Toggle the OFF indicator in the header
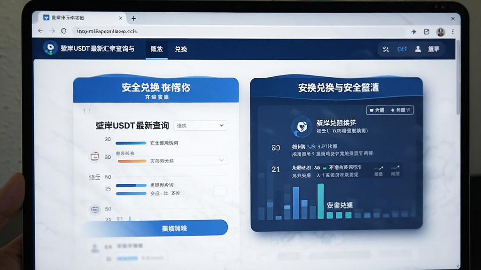 coord(402,49)
